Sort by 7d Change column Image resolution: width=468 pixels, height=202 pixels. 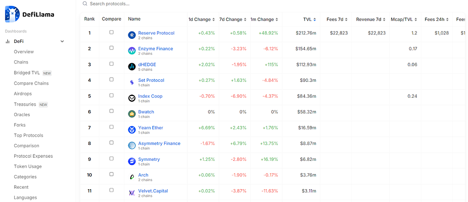pos(233,19)
